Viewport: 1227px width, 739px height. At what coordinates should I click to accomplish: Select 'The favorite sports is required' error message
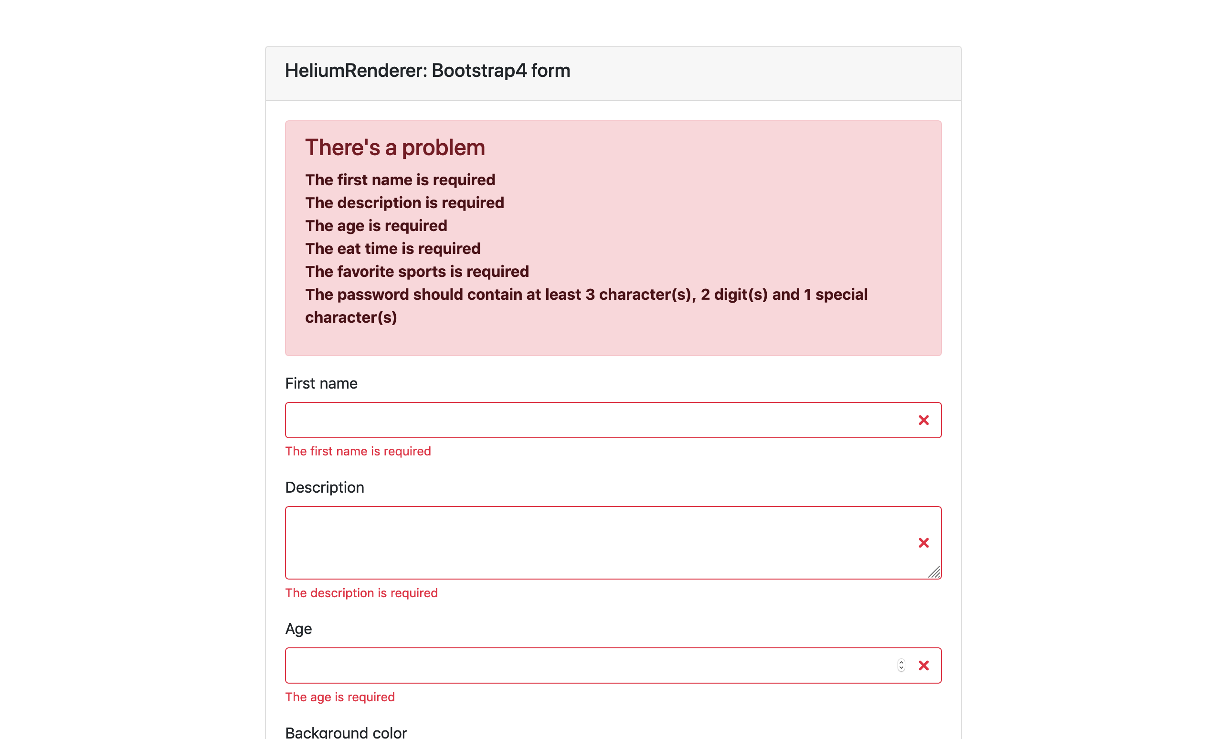coord(417,272)
